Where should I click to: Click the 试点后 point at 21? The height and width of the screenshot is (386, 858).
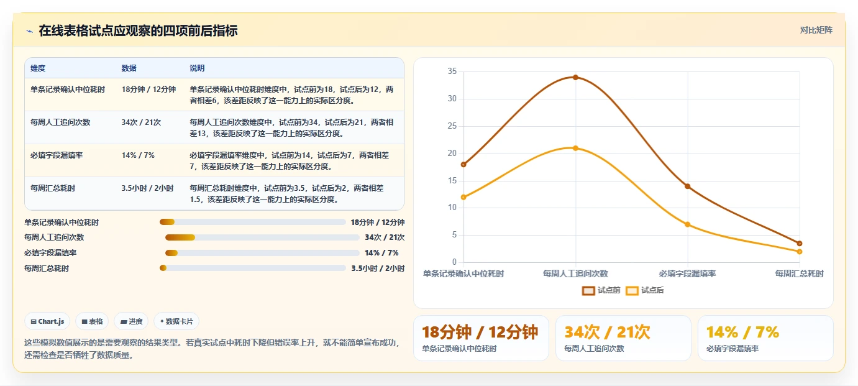(575, 148)
